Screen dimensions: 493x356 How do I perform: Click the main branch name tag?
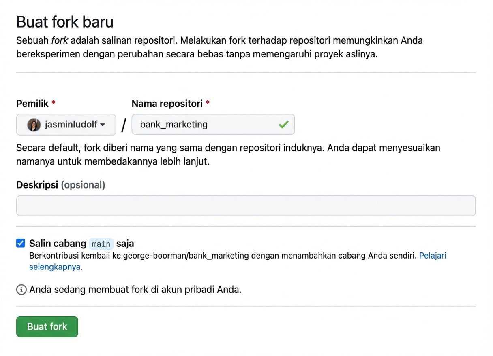point(101,244)
